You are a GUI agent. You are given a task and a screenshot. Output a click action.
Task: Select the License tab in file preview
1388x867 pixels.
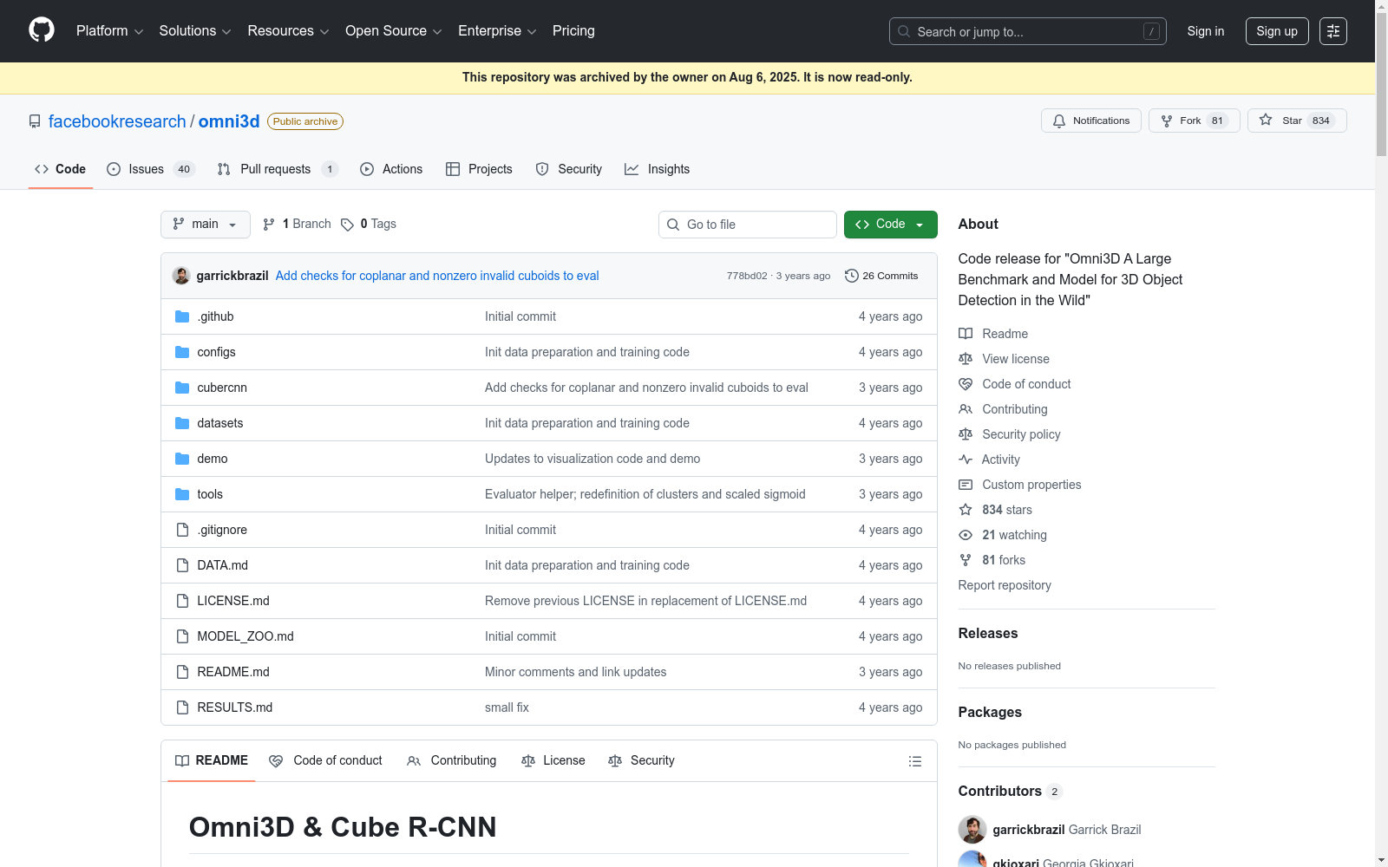tap(553, 760)
